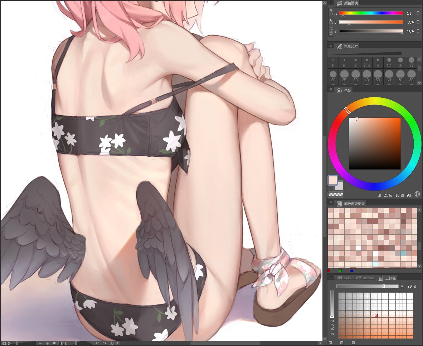Click the Hue (H) rainbow slider
Image resolution: width=423 pixels, height=346 pixels.
tap(371, 13)
